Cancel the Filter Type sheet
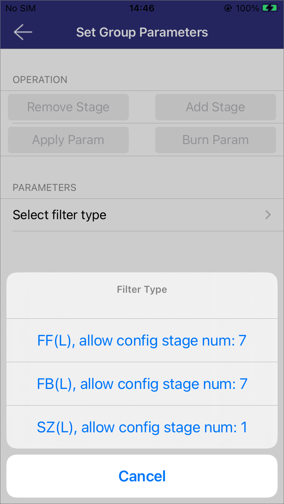Screen dimensions: 284x504 (142, 476)
